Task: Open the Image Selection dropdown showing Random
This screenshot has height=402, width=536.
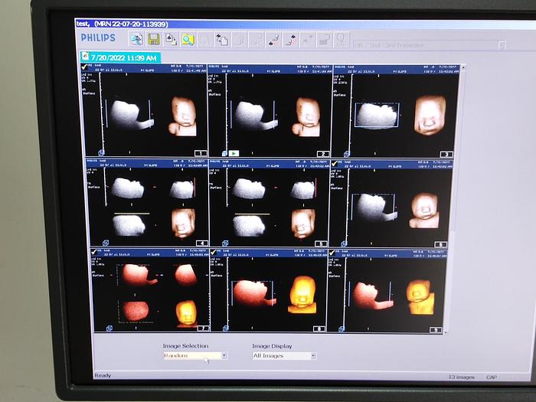Action: pos(194,355)
